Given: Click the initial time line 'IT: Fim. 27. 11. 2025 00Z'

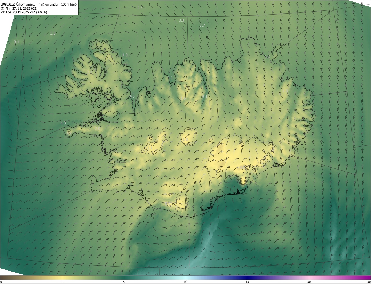Looking at the screenshot, I should tap(18, 8).
